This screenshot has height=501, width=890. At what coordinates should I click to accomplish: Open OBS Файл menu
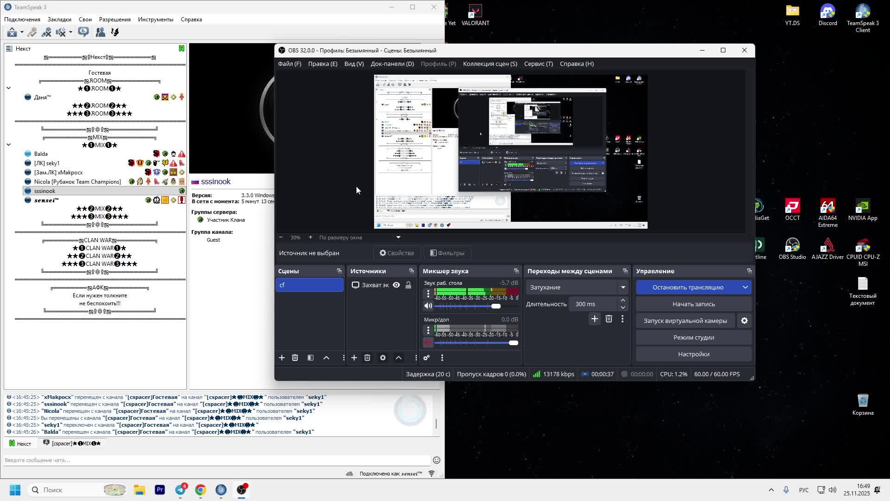point(290,64)
